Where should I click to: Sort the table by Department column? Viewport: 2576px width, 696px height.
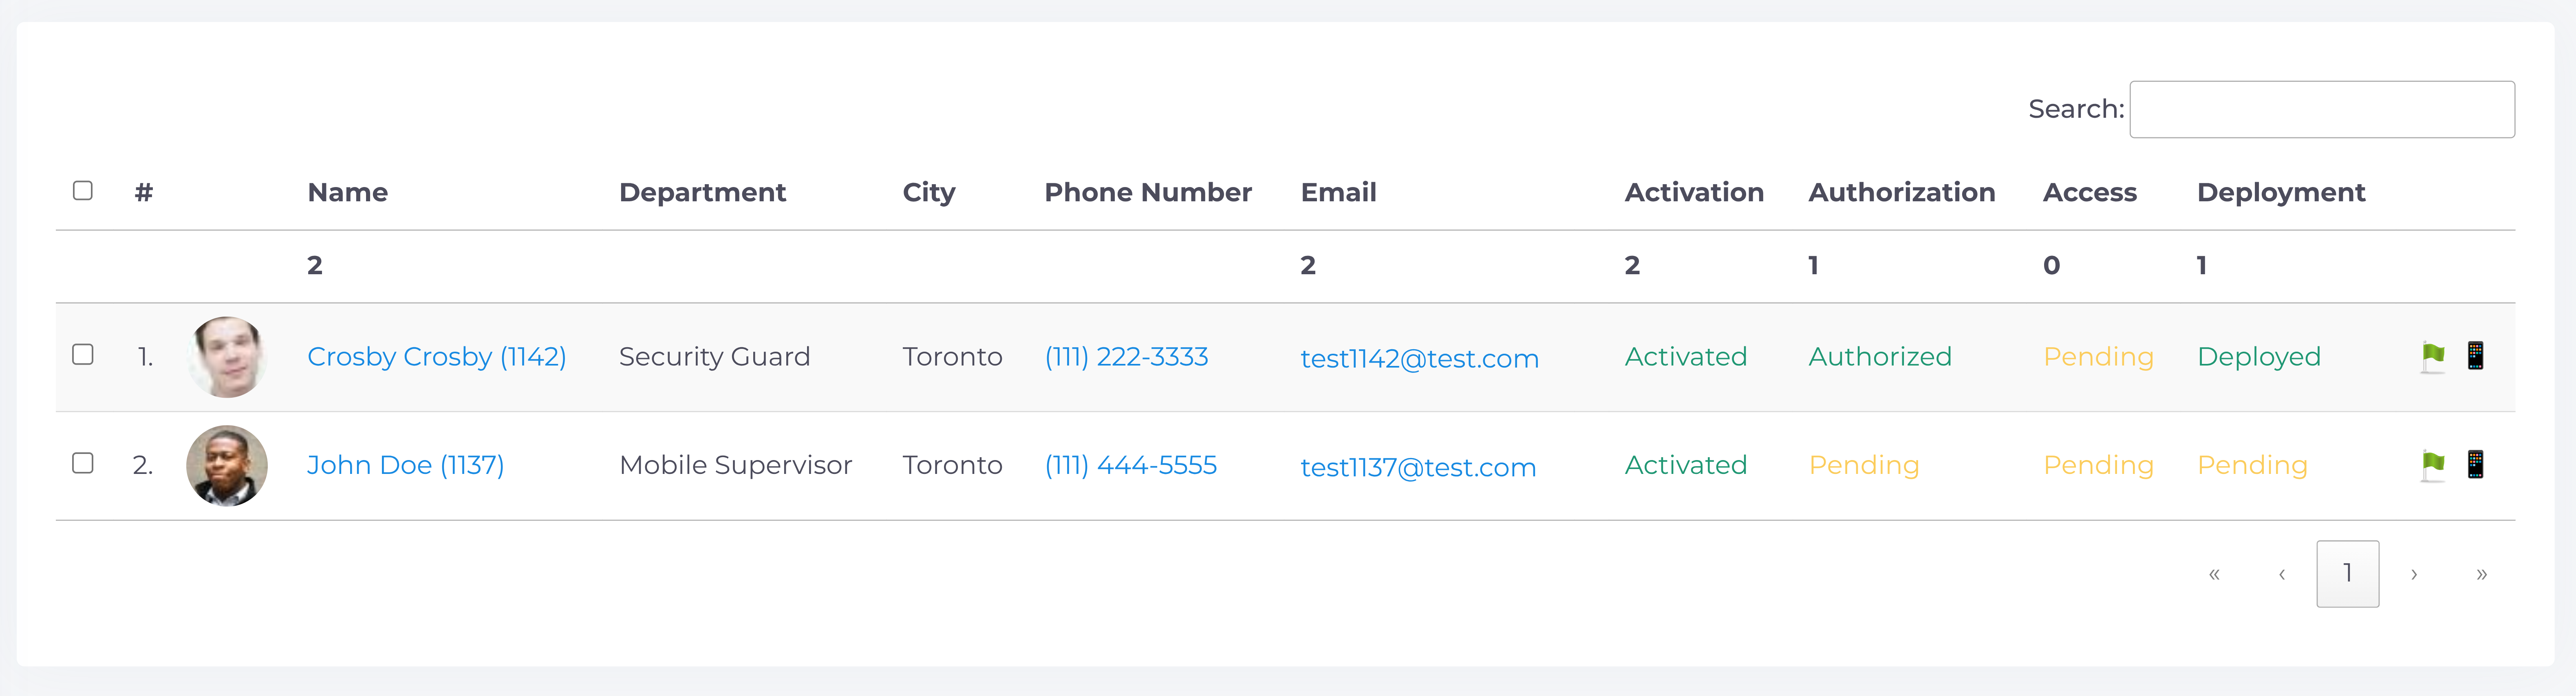(x=702, y=192)
